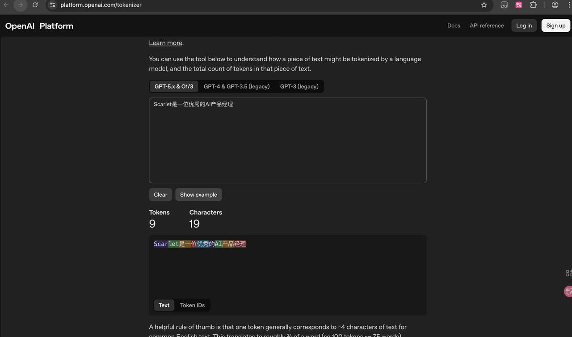Go to the OpenAI Platform home logo

(x=39, y=26)
